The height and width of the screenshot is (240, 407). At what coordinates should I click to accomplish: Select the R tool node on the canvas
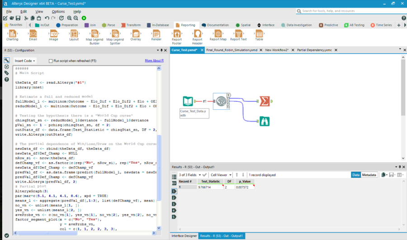coord(221,101)
